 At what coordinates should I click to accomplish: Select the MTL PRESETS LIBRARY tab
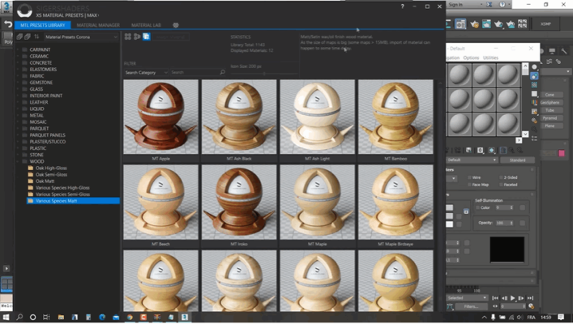click(x=43, y=25)
